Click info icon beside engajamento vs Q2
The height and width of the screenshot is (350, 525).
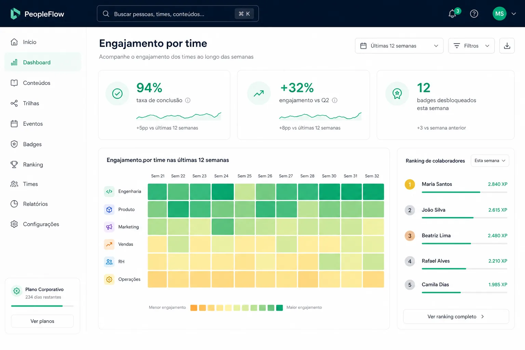tap(335, 100)
